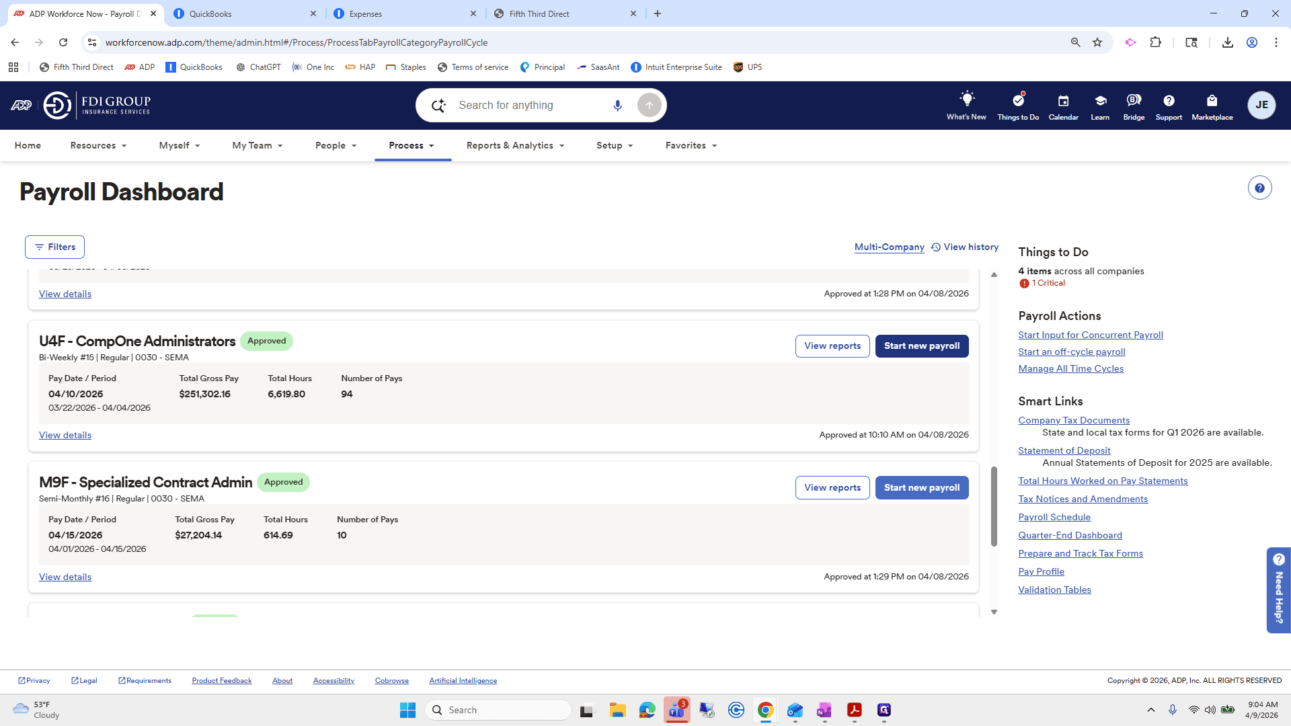Start new payroll for M9F Specialized Contract Admin
Image resolution: width=1291 pixels, height=726 pixels.
pos(922,488)
